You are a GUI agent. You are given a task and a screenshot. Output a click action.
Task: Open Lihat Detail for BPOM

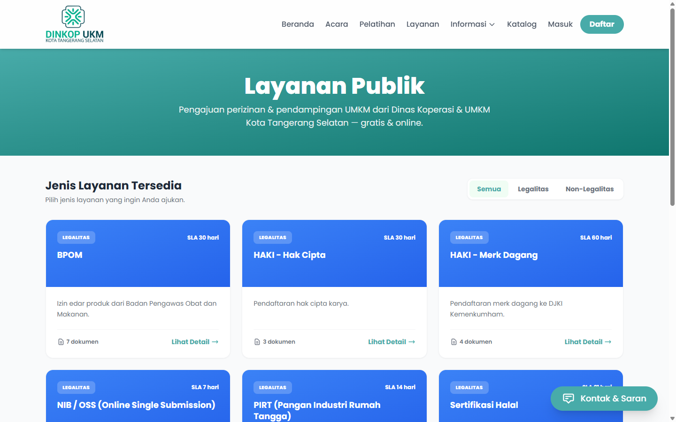195,342
